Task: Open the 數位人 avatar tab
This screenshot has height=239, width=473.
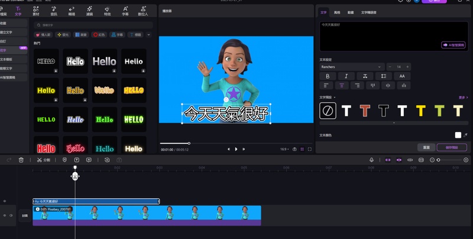Action: [x=143, y=11]
